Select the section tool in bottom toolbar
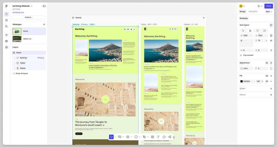This screenshot has height=147, width=277. pyautogui.click(x=128, y=137)
